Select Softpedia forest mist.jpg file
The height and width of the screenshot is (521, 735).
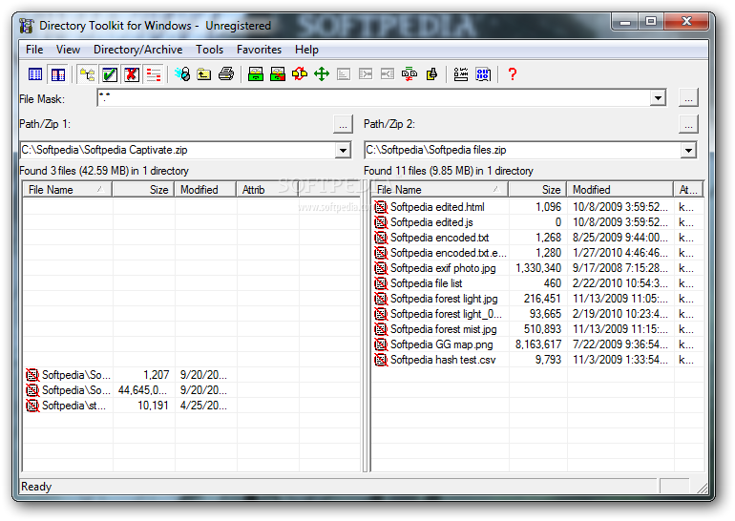point(443,329)
